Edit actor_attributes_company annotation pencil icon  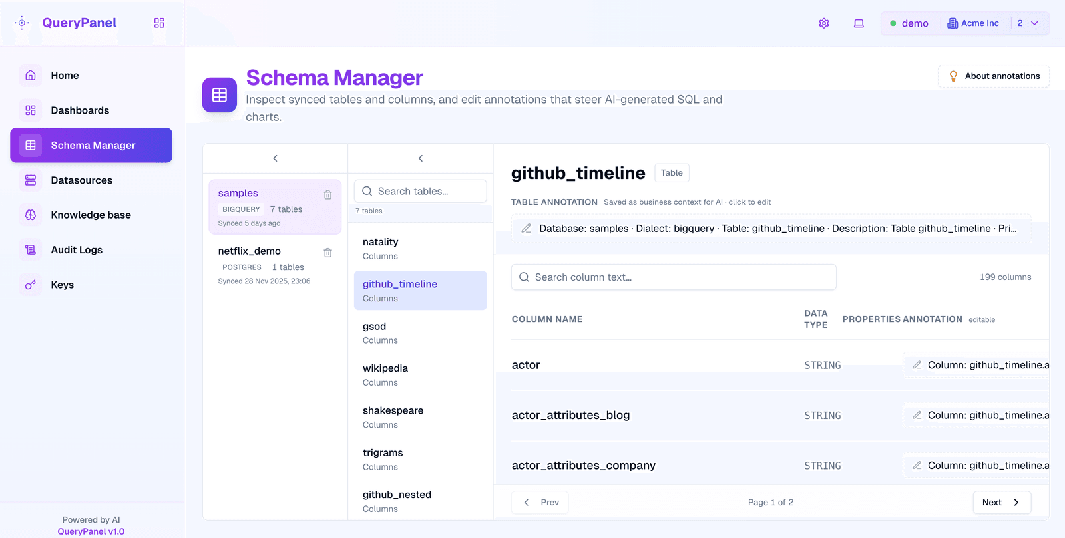pos(917,465)
